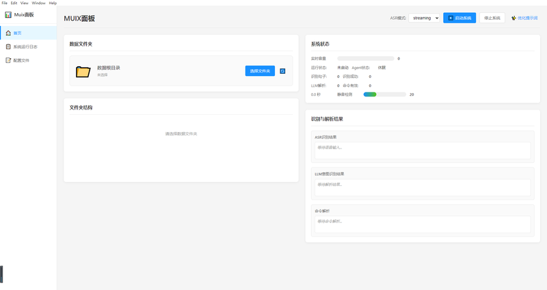
Task: Open the File menu
Action: pyautogui.click(x=4, y=3)
